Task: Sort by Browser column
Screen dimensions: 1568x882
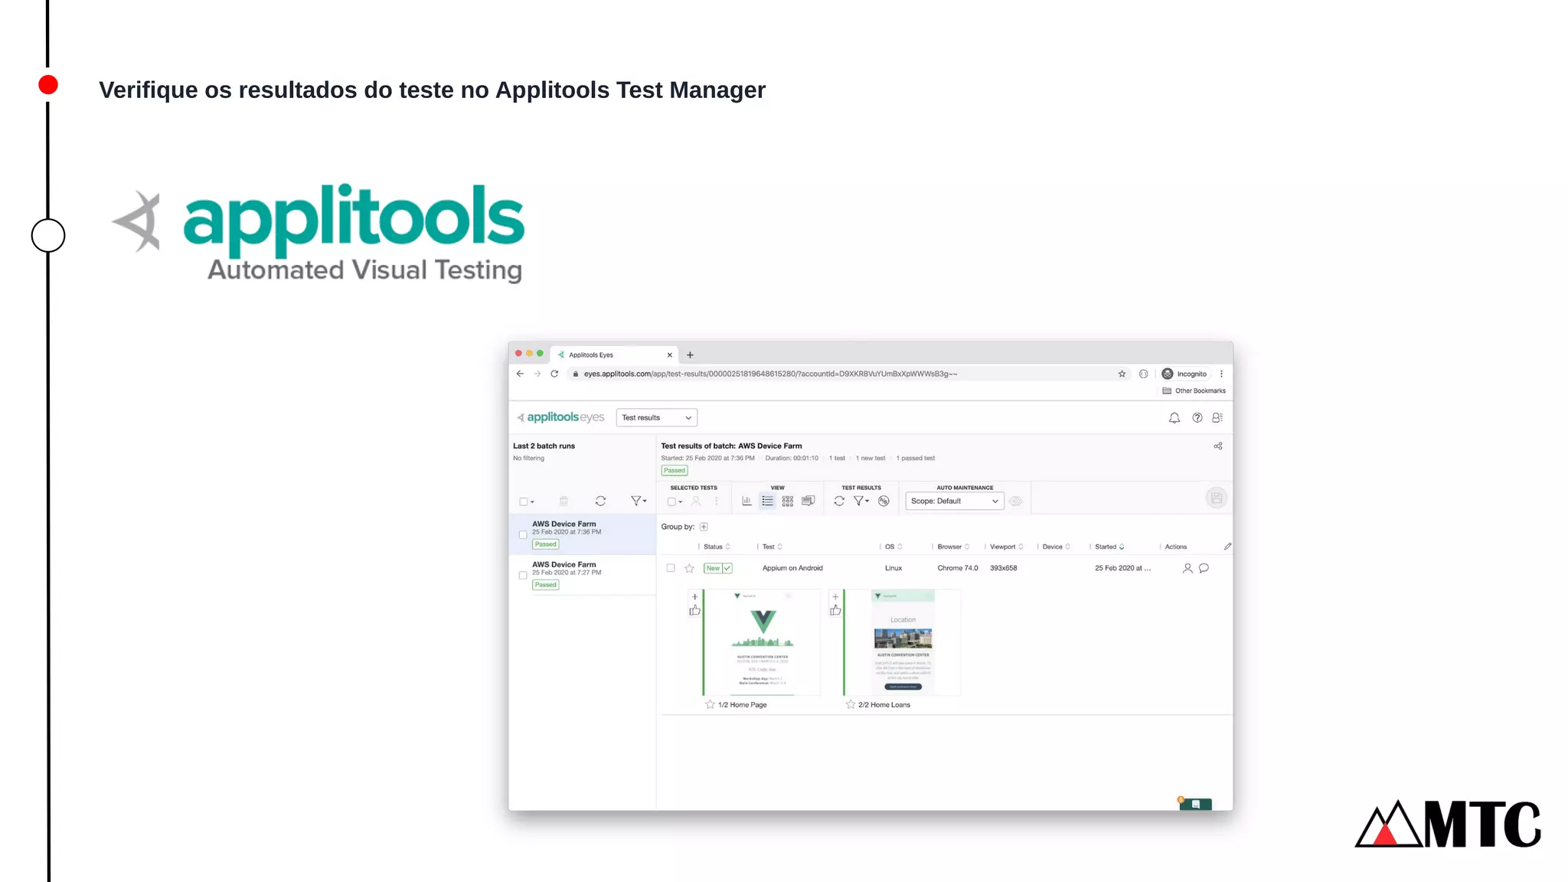Action: [x=953, y=547]
